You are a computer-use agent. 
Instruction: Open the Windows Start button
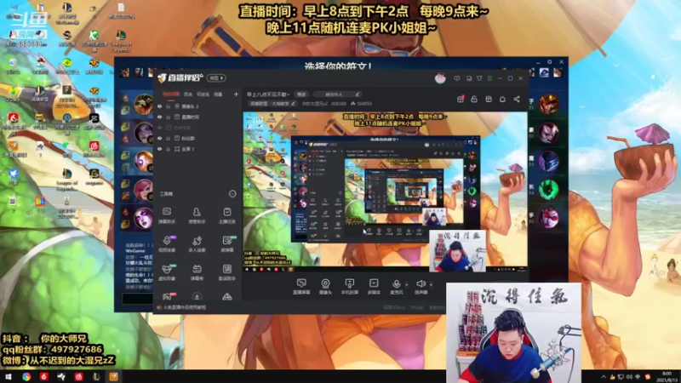pos(9,376)
